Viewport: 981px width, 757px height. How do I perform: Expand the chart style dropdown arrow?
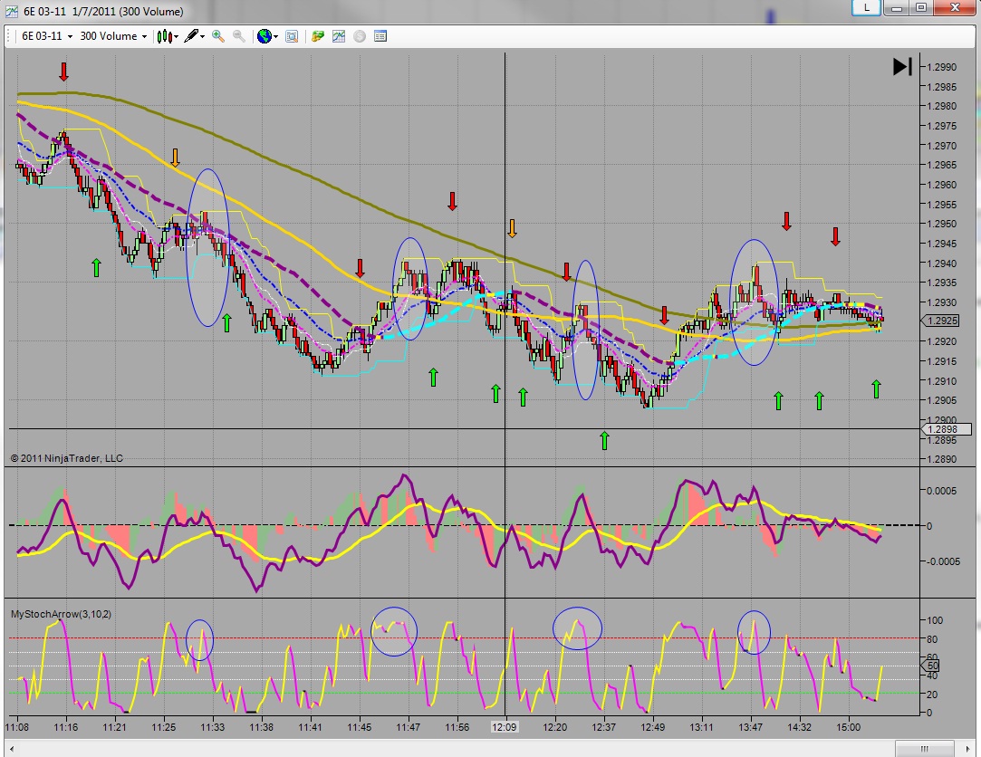click(x=177, y=37)
